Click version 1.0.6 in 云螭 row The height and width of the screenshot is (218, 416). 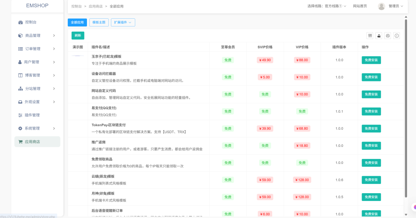(x=339, y=180)
